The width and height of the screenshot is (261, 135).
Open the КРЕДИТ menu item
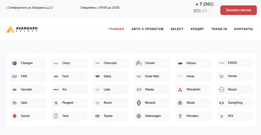click(x=197, y=29)
